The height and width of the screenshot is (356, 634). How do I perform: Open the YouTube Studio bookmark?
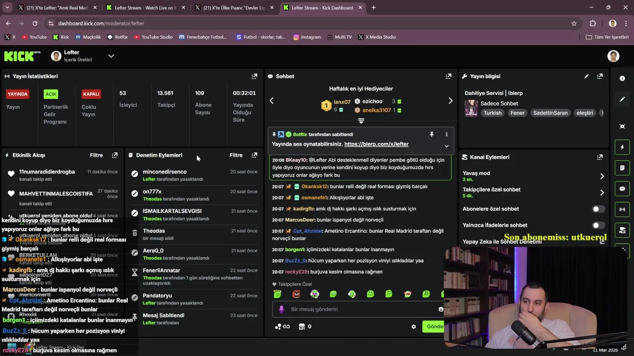coord(153,37)
